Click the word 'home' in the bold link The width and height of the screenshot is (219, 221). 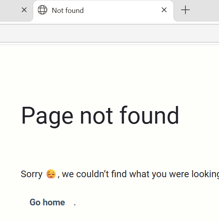click(54, 202)
